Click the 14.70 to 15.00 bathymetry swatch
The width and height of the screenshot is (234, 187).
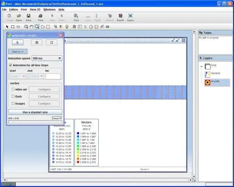pos(53,162)
